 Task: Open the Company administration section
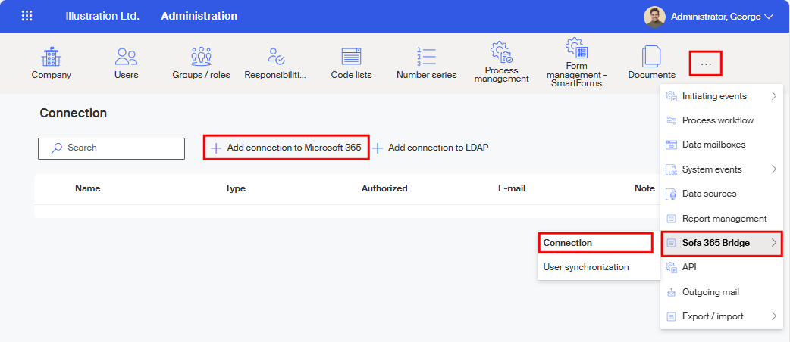point(51,62)
